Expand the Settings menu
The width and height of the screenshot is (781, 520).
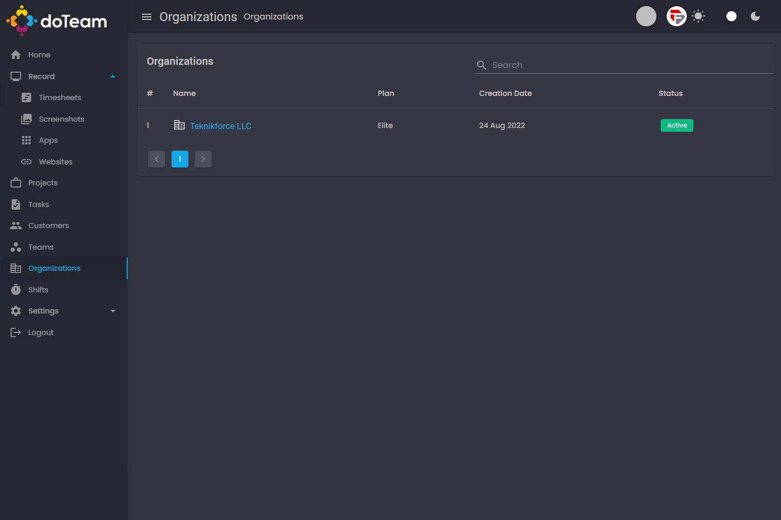(x=112, y=311)
